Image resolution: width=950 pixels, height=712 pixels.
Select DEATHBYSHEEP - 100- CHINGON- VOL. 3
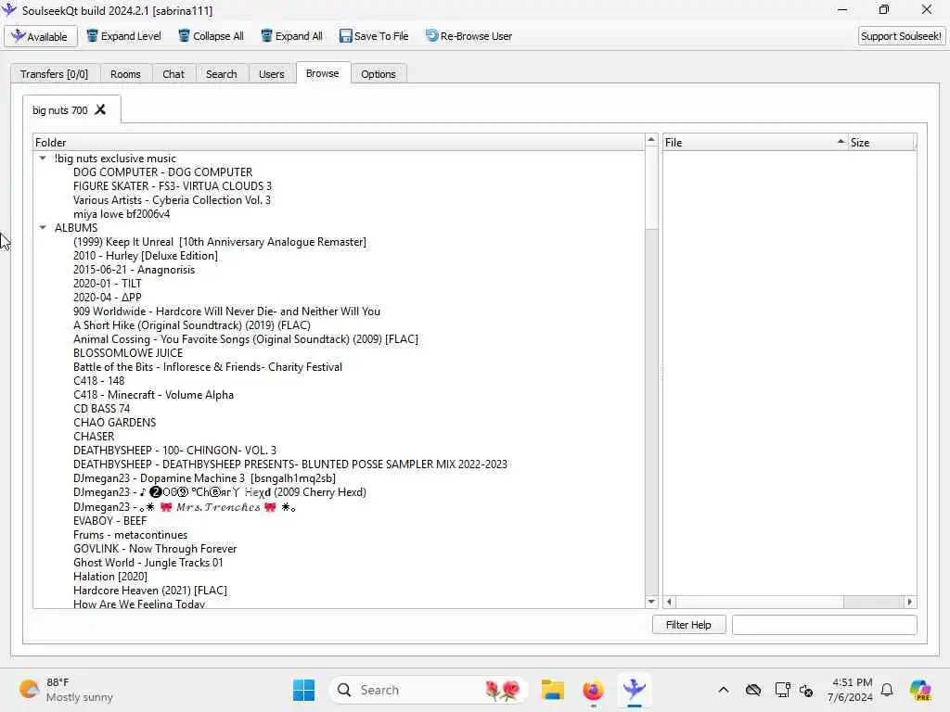tap(175, 451)
